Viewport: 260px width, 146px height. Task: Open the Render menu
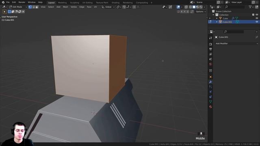(22, 2)
